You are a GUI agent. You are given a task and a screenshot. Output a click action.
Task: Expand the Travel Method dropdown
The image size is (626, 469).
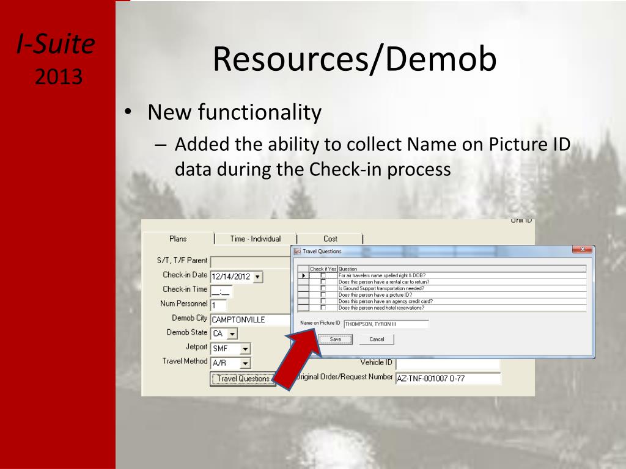pyautogui.click(x=246, y=363)
